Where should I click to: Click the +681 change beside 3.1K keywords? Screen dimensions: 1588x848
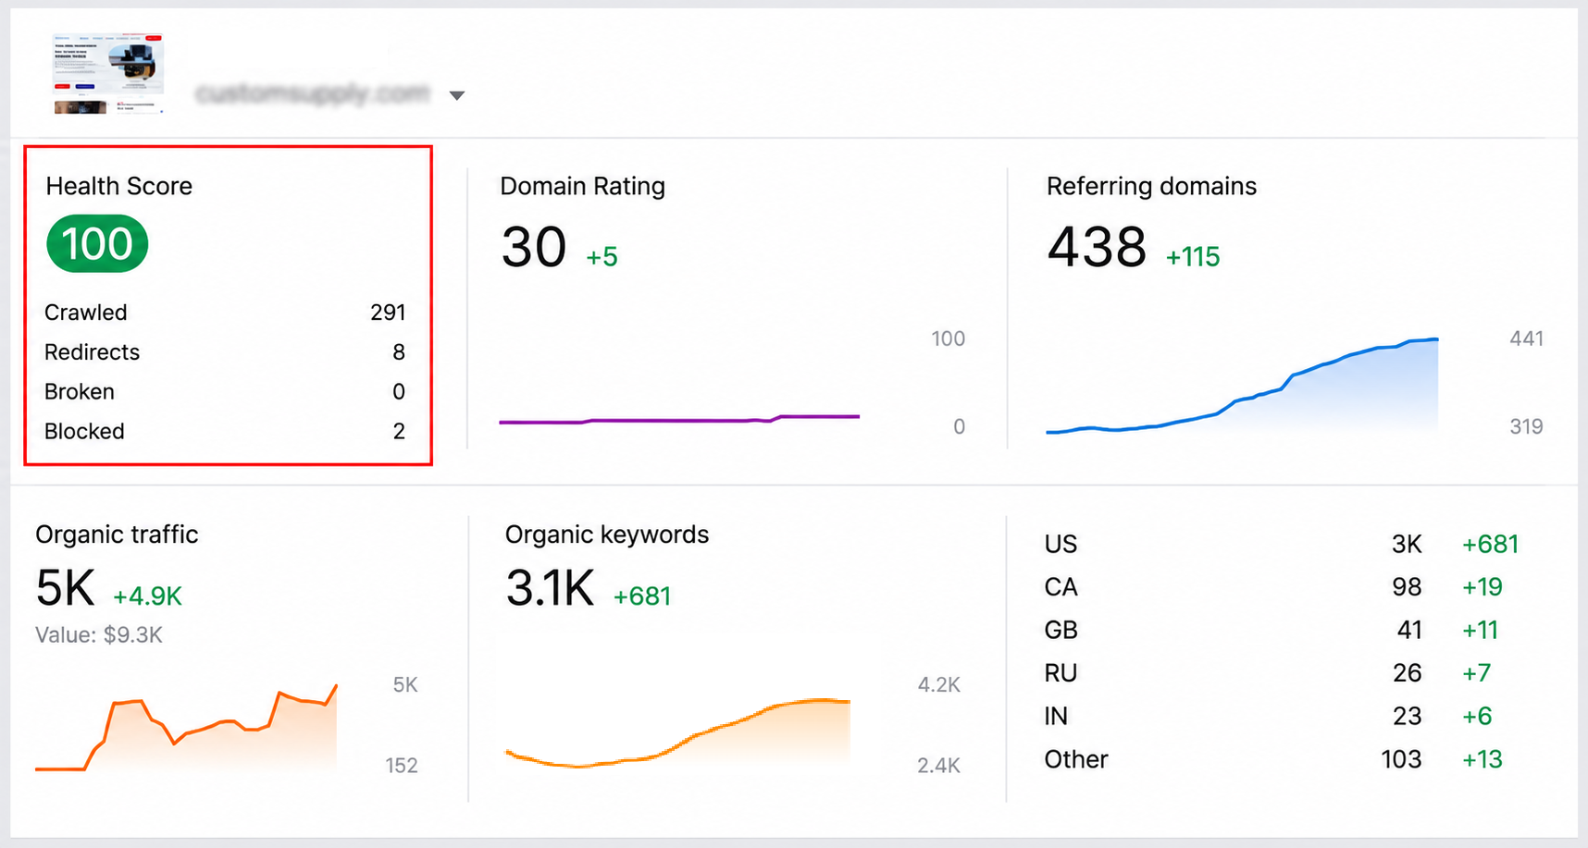(x=642, y=596)
